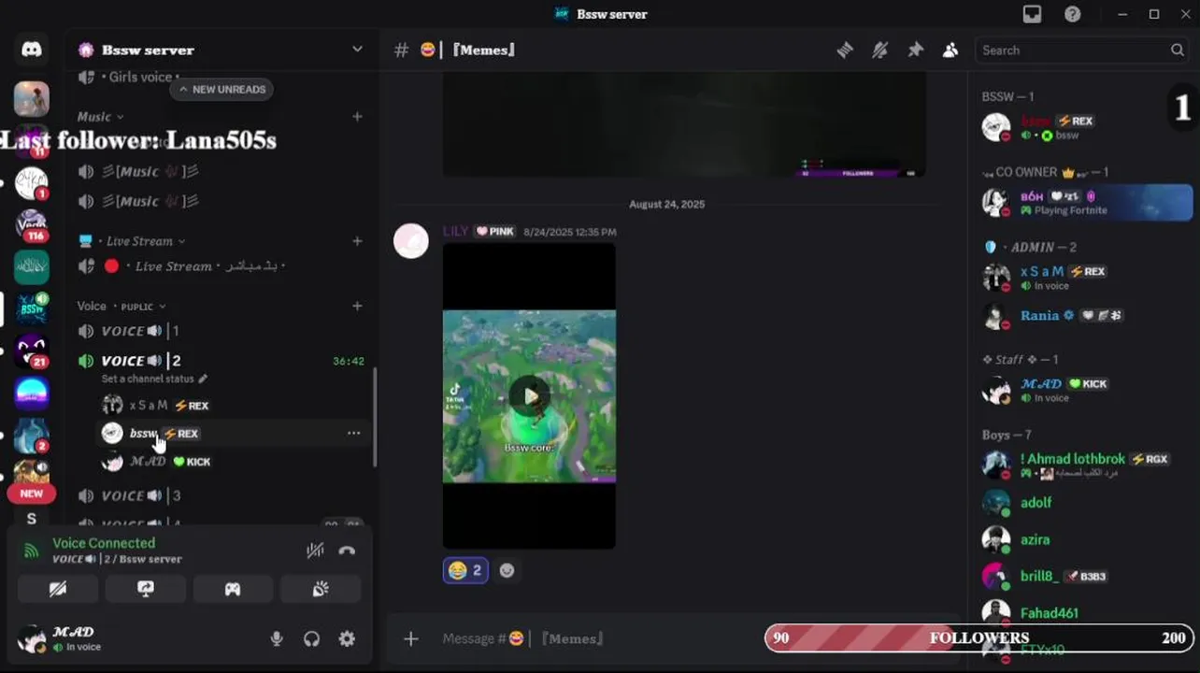Open the threads icon in channel header
This screenshot has width=1200, height=673.
point(845,50)
